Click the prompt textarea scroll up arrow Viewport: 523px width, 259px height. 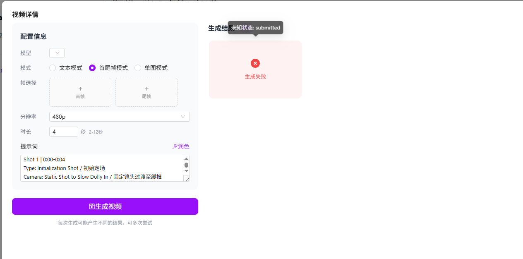[186, 159]
